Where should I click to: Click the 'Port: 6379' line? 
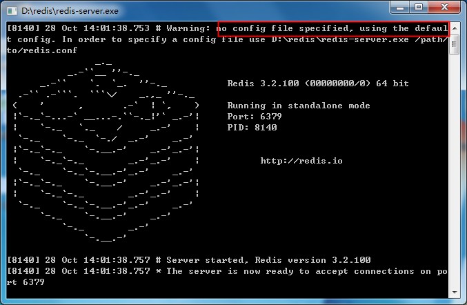[255, 117]
